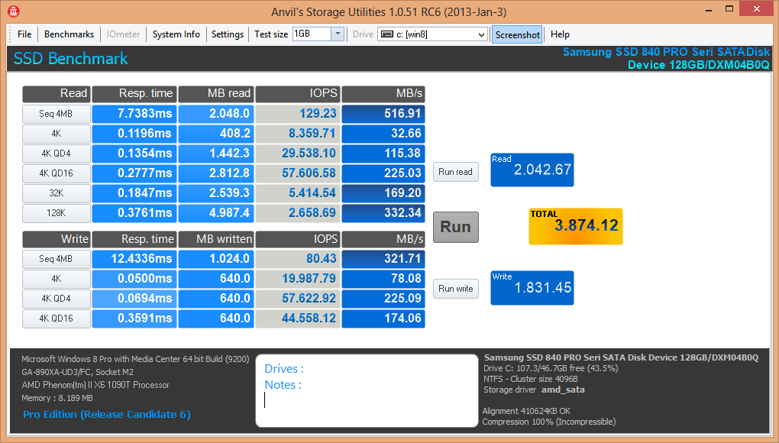Select the write Seq 4MB test button
The image size is (779, 443).
(x=57, y=259)
